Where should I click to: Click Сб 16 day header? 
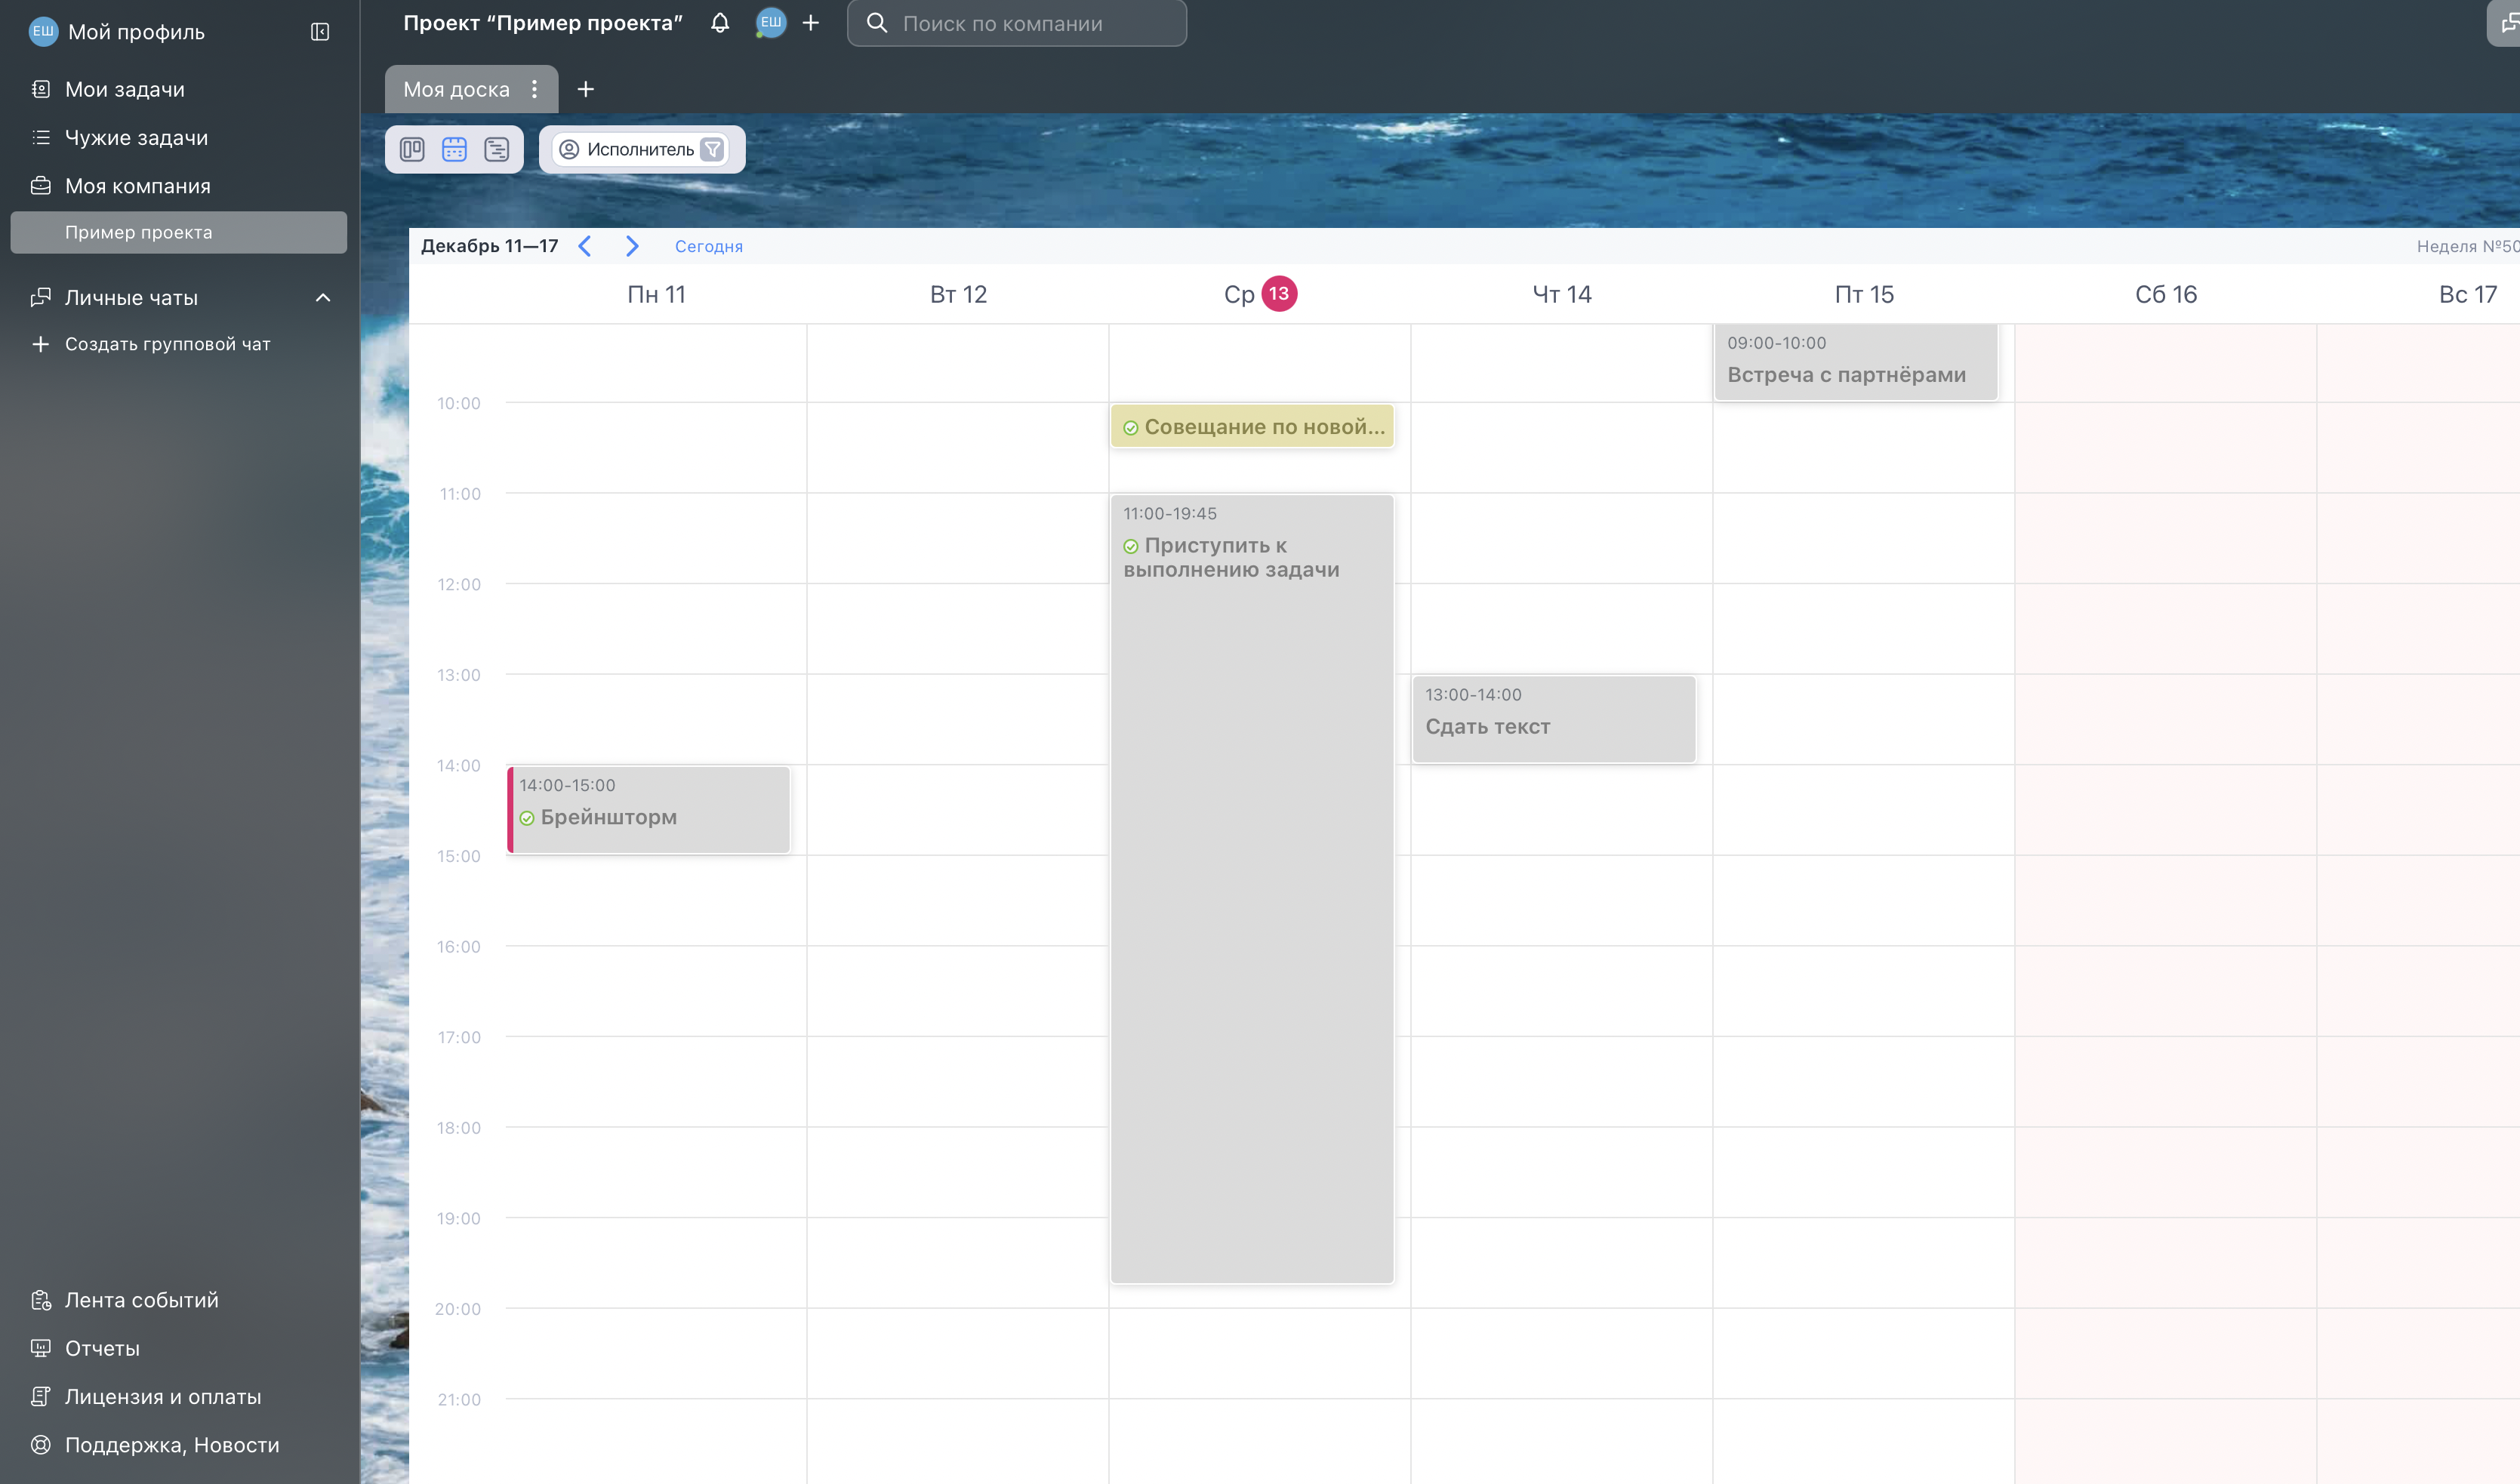point(2166,294)
